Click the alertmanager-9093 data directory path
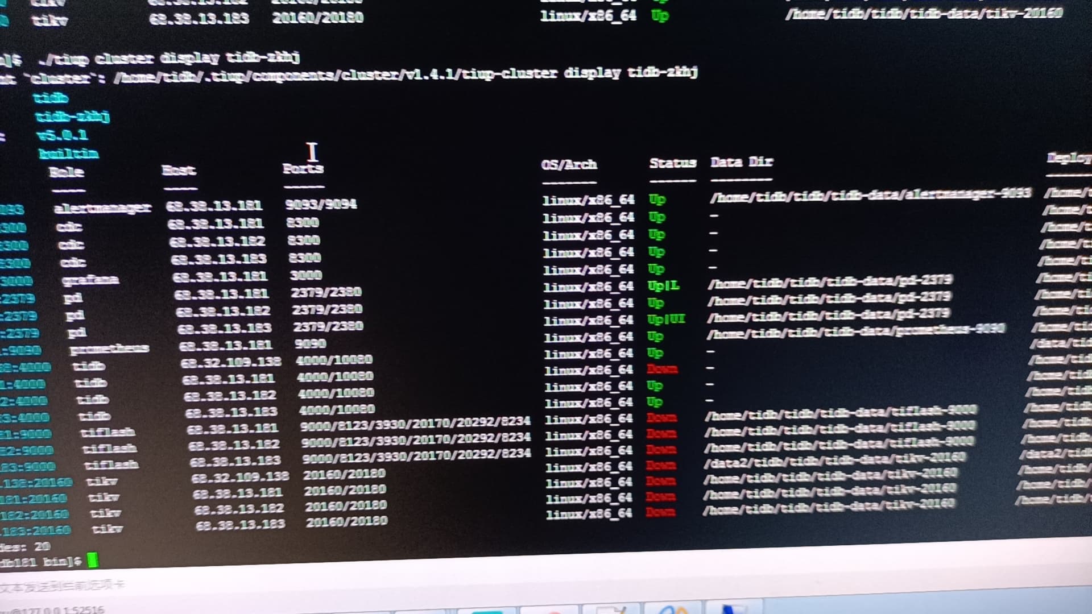Viewport: 1092px width, 614px height. tap(870, 194)
